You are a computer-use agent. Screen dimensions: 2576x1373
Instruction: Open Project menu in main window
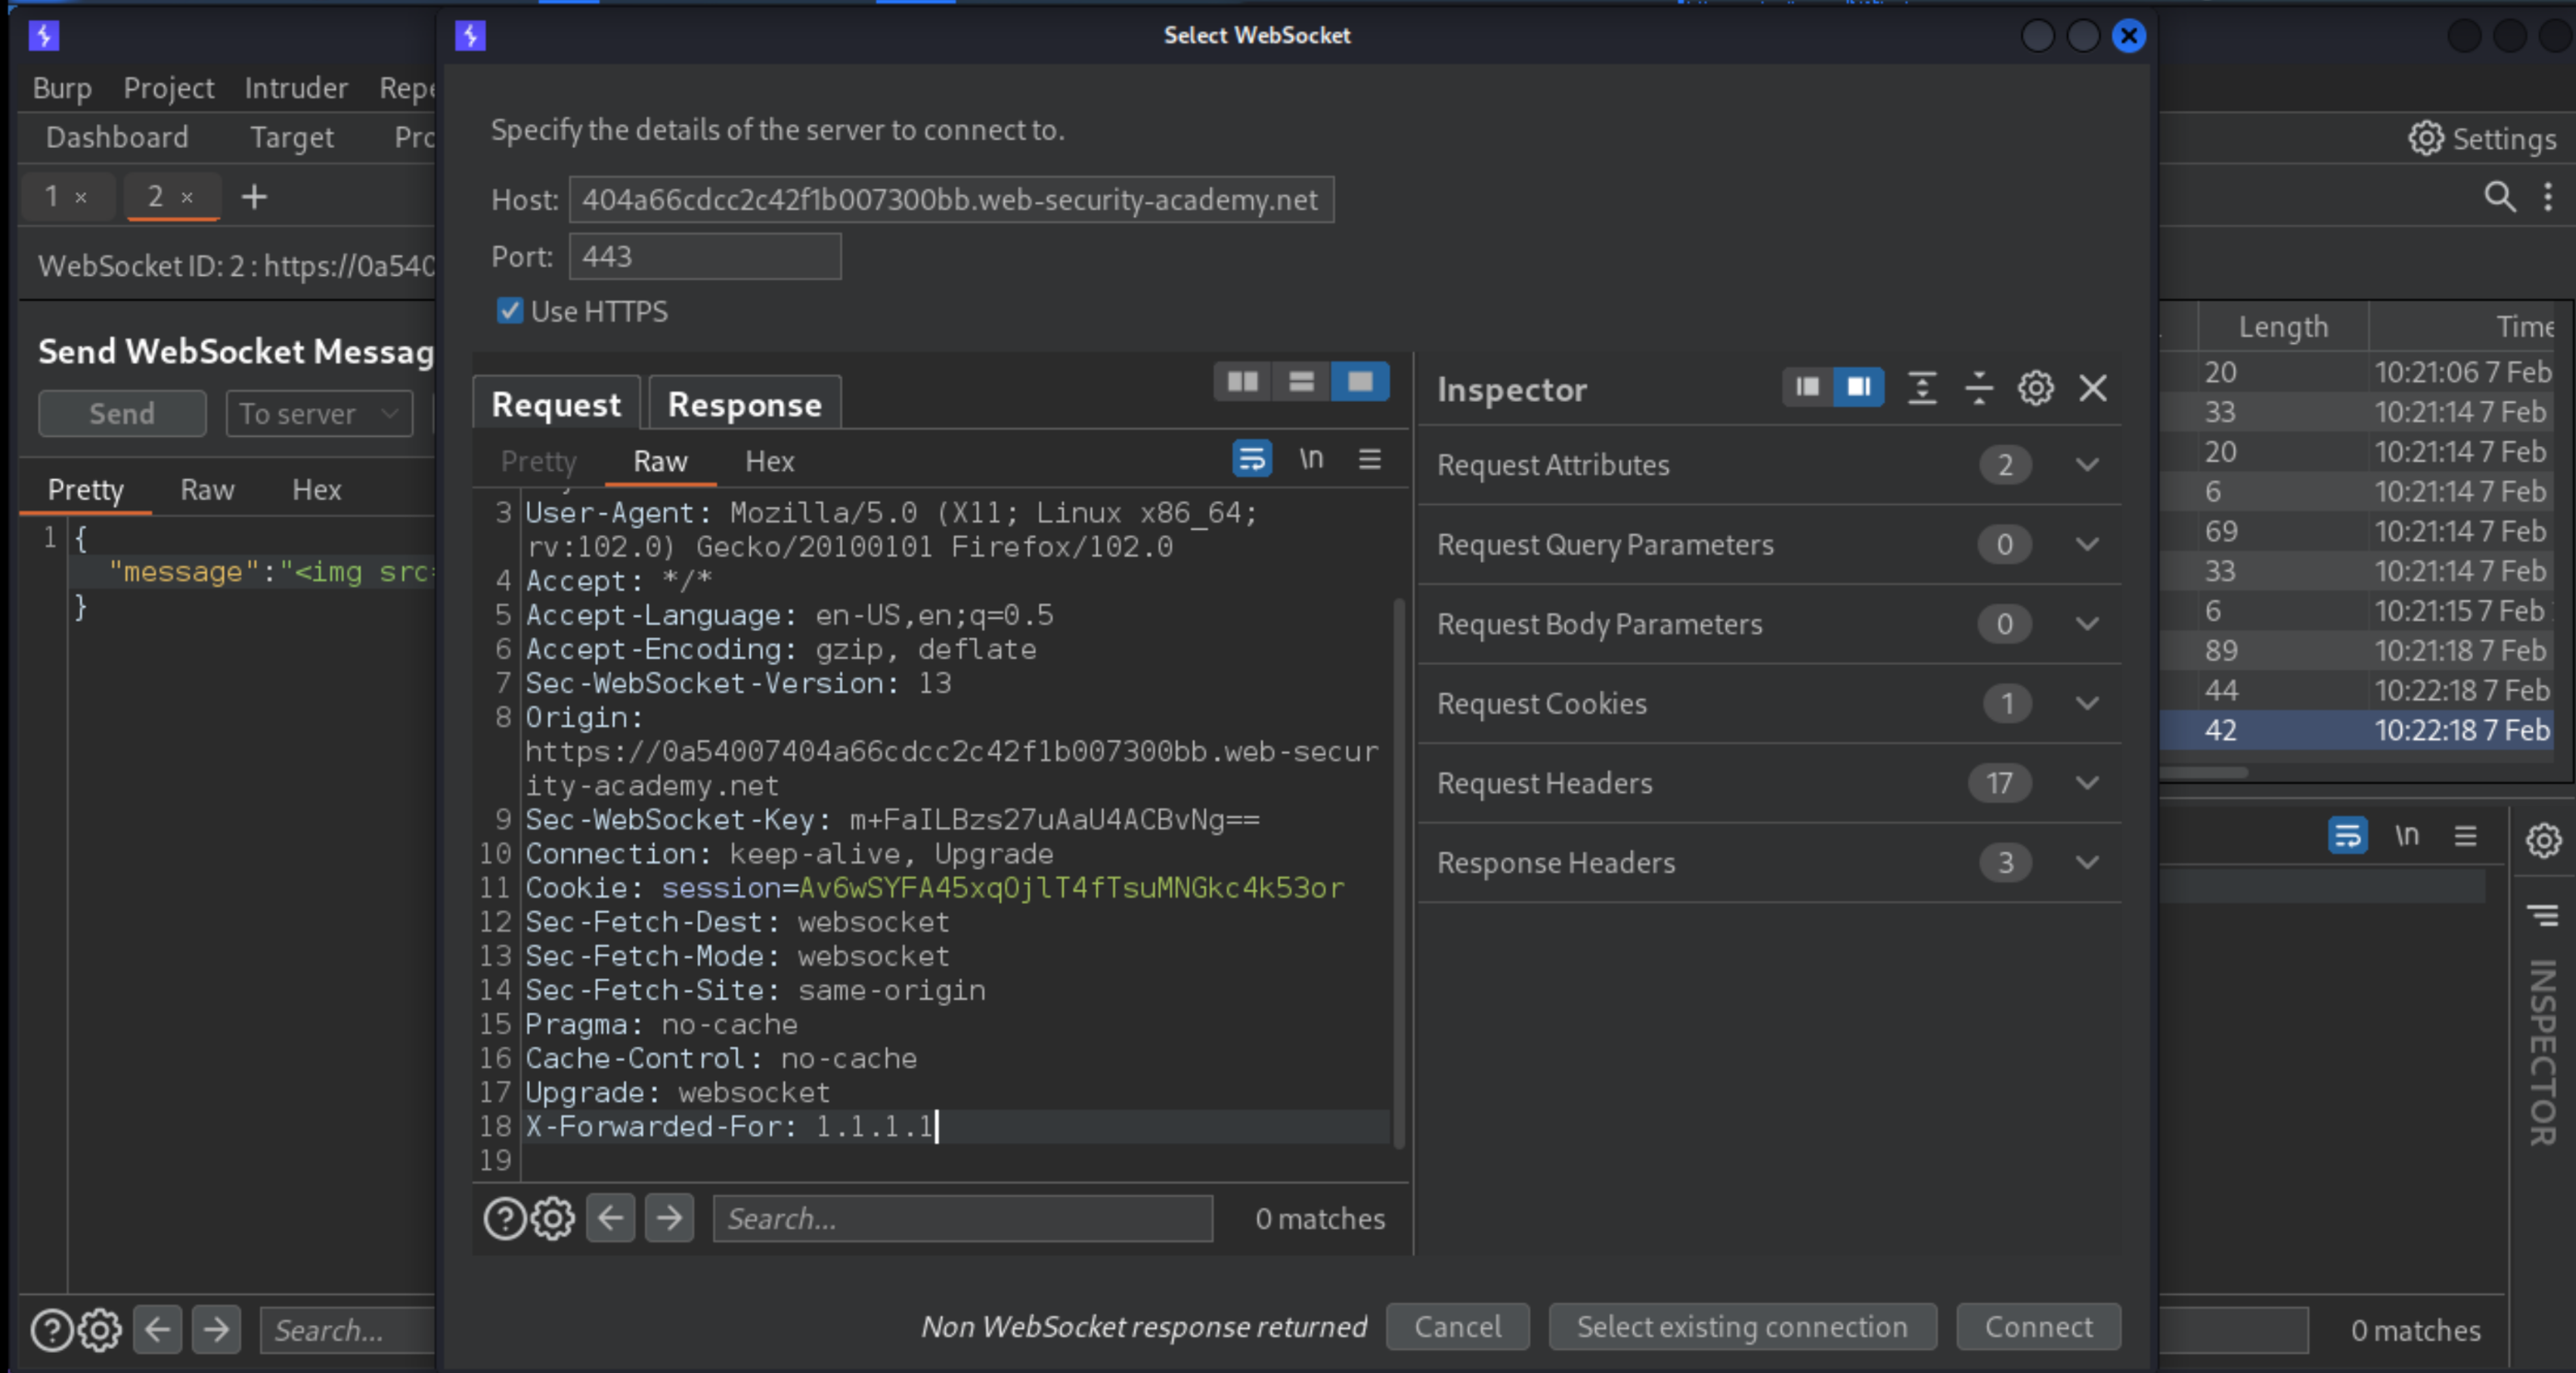pos(168,88)
